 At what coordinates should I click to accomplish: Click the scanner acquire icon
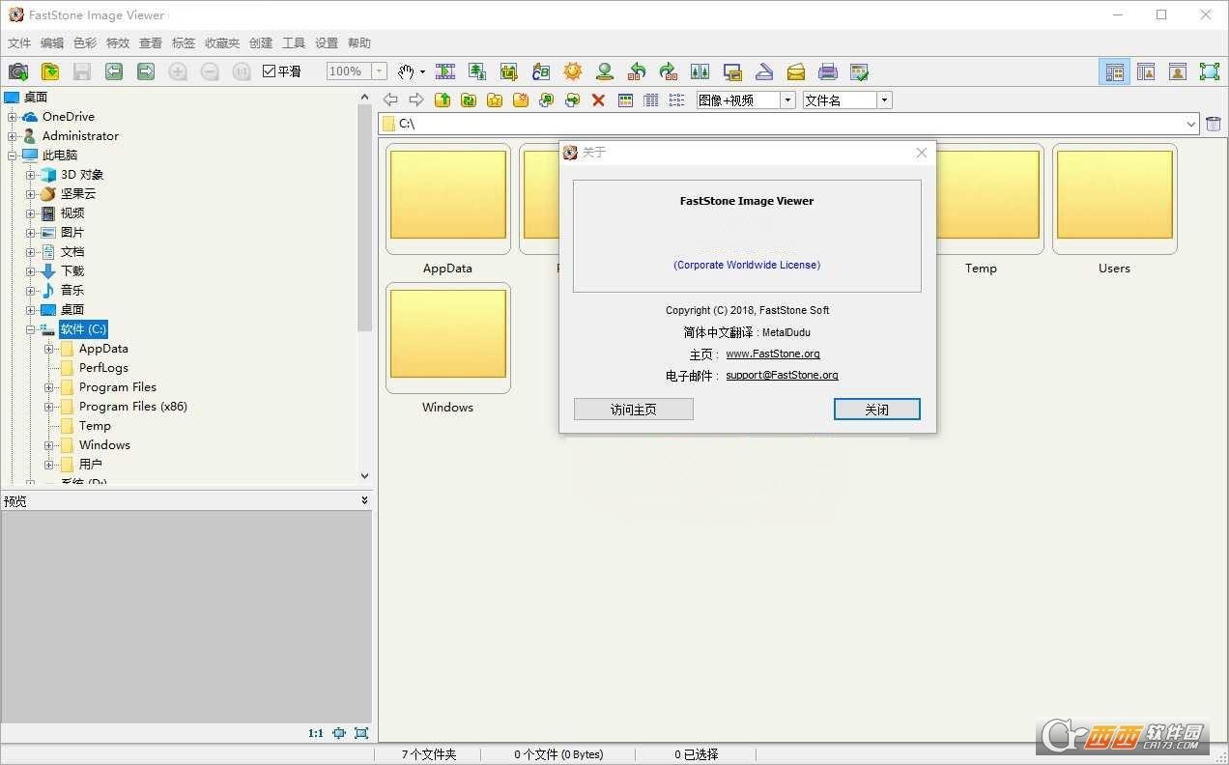(x=764, y=71)
